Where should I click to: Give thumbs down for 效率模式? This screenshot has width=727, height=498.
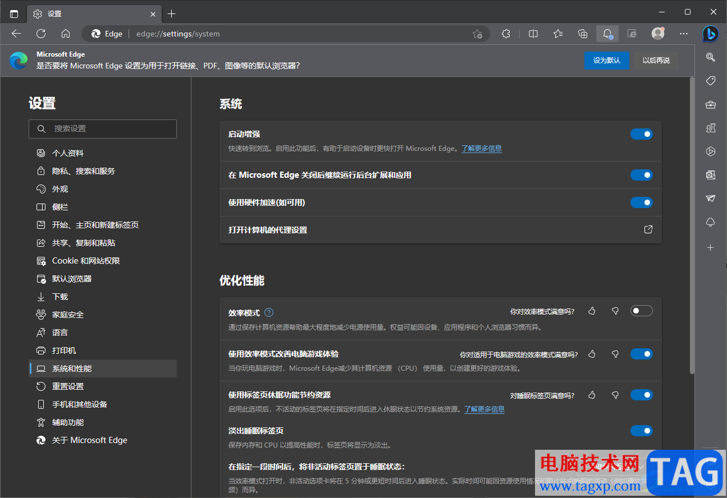coord(615,311)
